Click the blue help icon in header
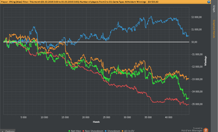This screenshot has width=218, height=132. 209,2
